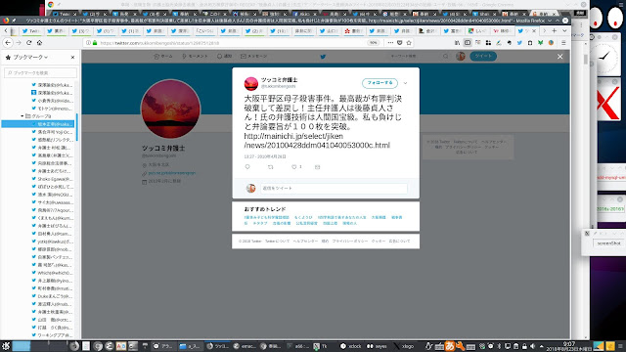The width and height of the screenshot is (626, 352).
Task: Click the retweet icon under the tweet
Action: coord(271,167)
